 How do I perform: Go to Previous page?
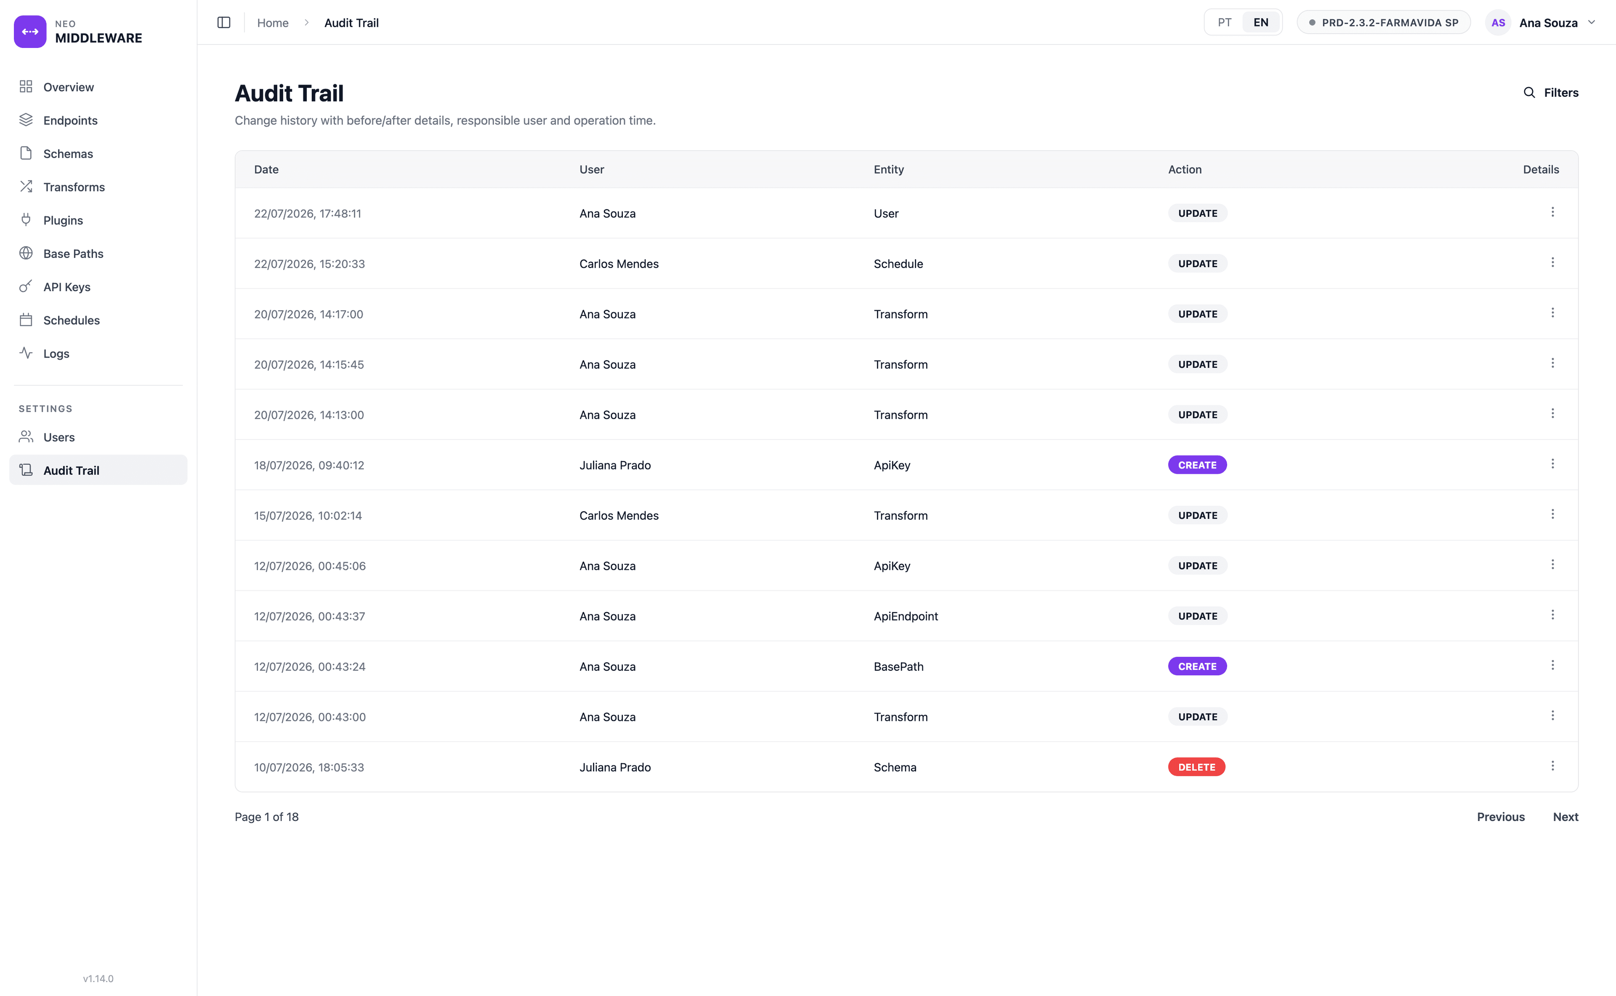click(x=1501, y=816)
